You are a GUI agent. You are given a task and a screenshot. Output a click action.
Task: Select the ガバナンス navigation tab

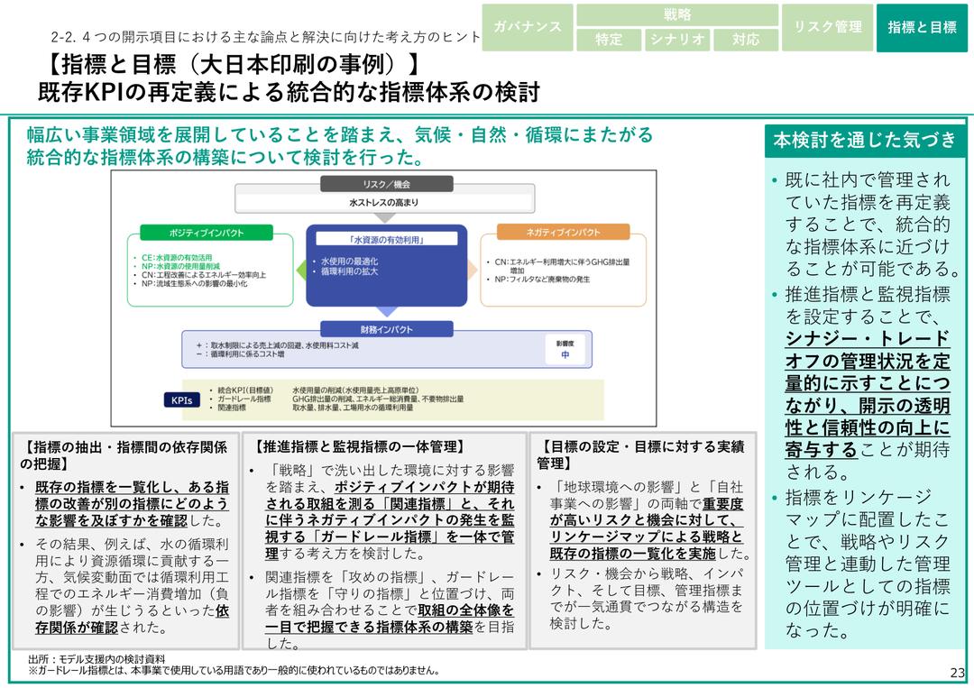click(x=528, y=27)
